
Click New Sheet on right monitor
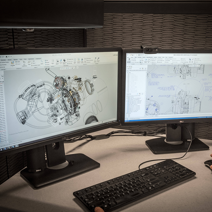point(134,59)
